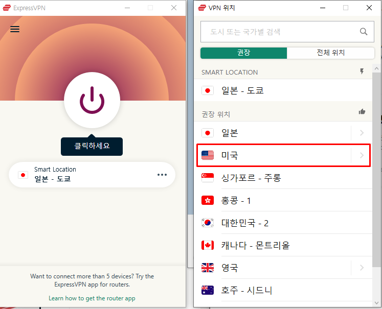The width and height of the screenshot is (382, 309).
Task: Expand the 일본 server list chevron
Action: [x=362, y=133]
